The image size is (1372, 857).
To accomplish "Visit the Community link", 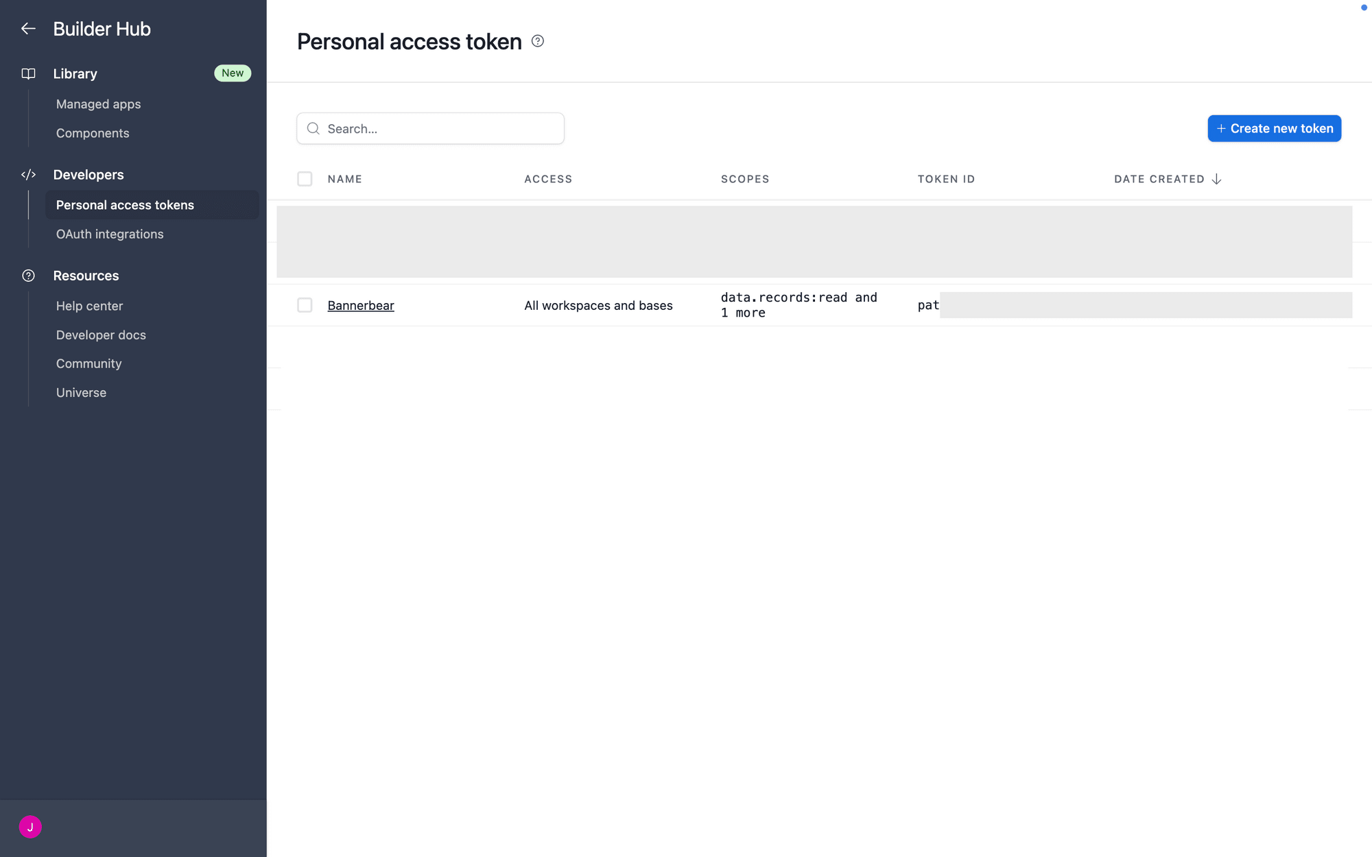I will point(88,363).
